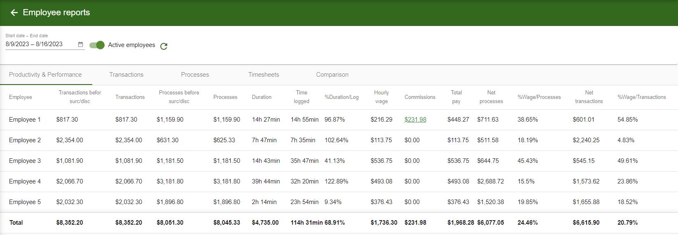Click Employee 2 duration 7h 47min

click(264, 140)
